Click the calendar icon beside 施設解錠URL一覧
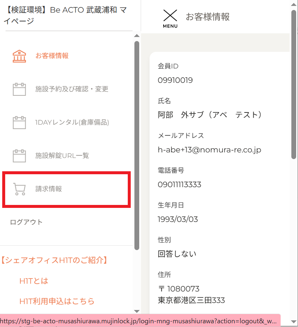This screenshot has width=298, height=327. [x=19, y=156]
